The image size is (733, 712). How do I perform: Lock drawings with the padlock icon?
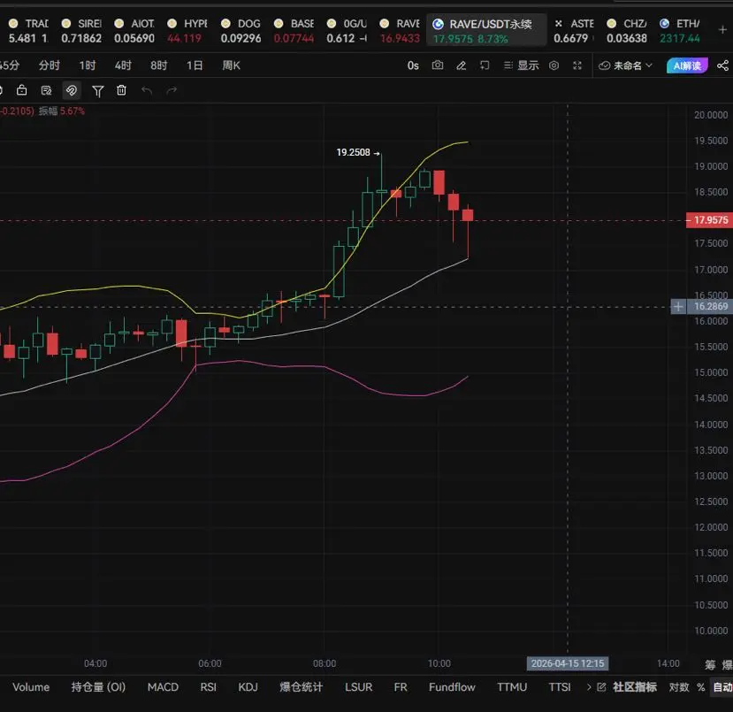[x=21, y=90]
